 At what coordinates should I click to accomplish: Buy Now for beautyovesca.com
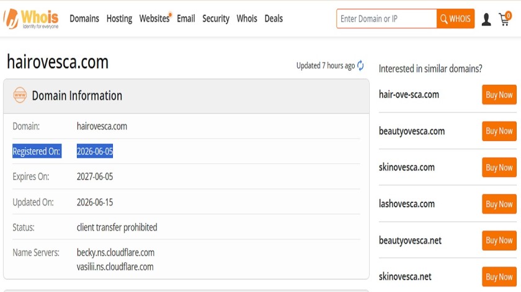(x=499, y=131)
